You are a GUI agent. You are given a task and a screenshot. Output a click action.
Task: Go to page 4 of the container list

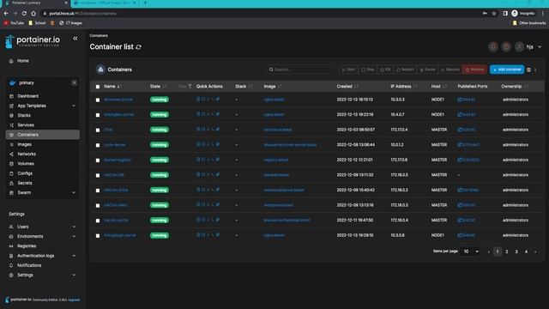pyautogui.click(x=526, y=251)
